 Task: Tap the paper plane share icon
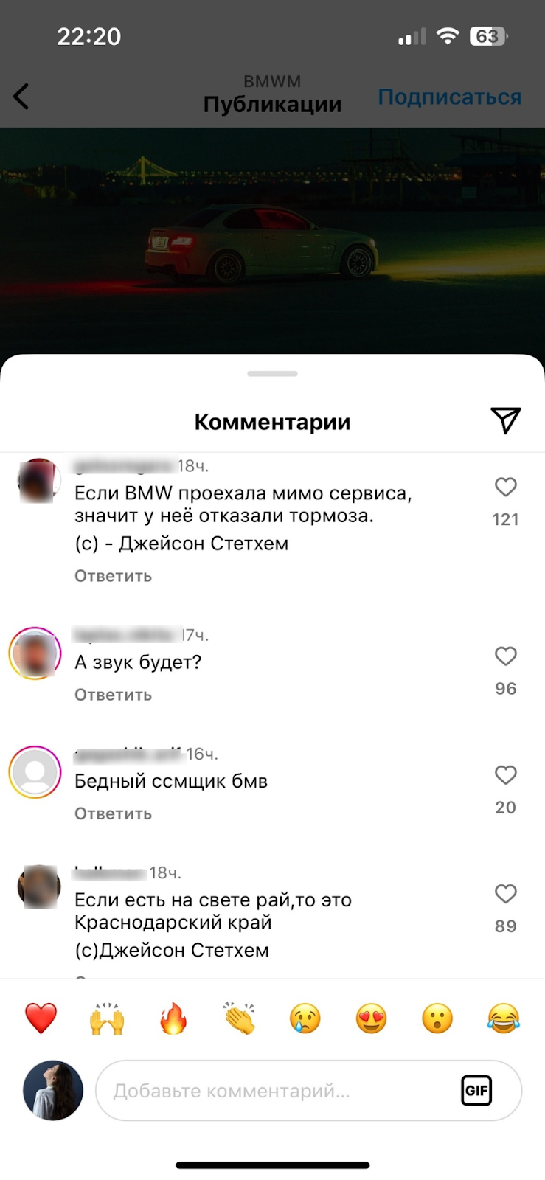pyautogui.click(x=506, y=420)
